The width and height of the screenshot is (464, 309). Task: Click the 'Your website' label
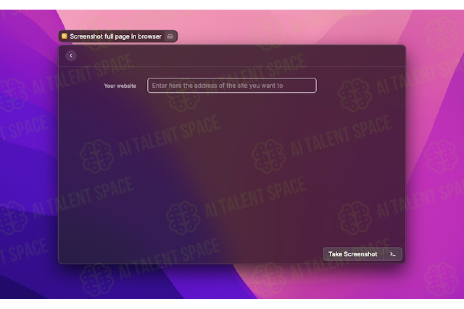(120, 86)
